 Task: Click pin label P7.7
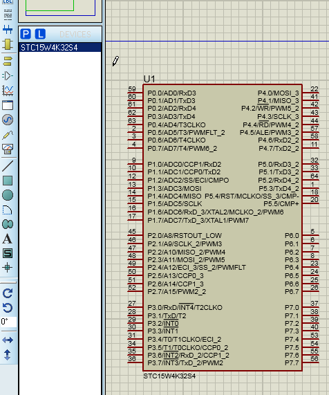pyautogui.click(x=292, y=363)
